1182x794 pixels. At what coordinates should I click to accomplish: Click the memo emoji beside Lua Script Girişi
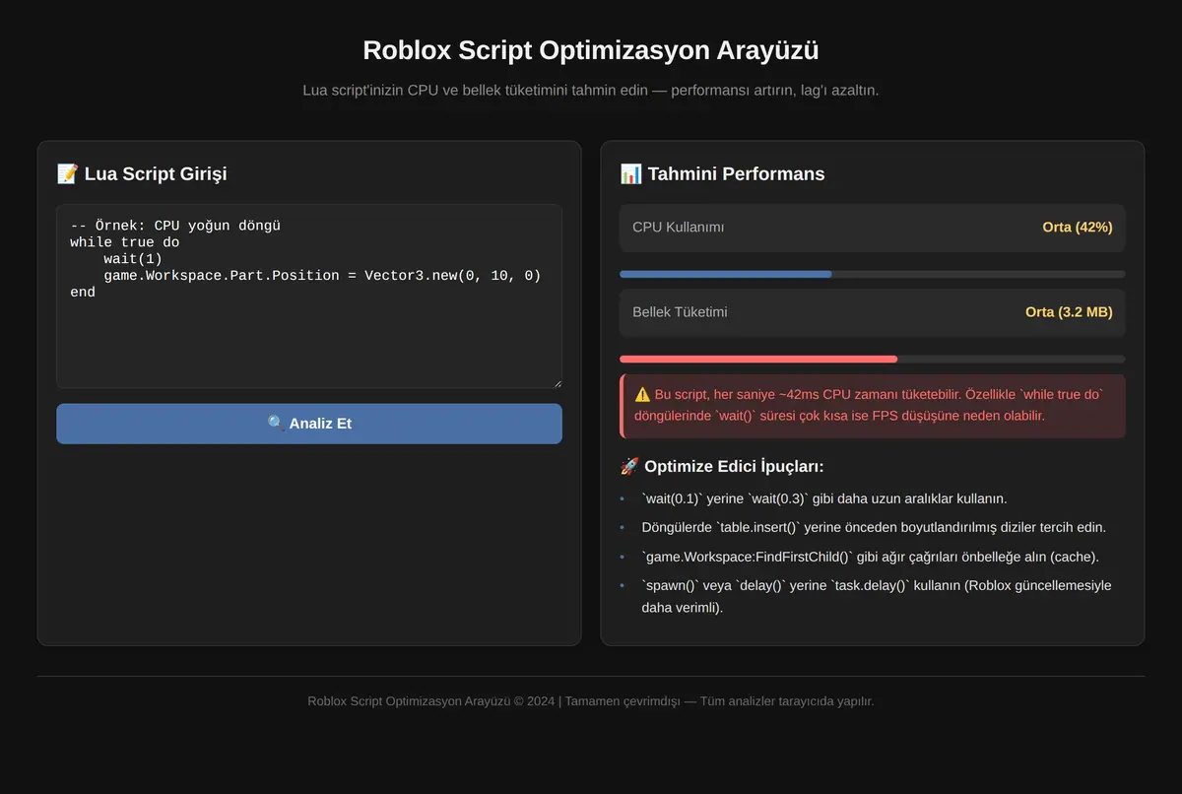pos(67,174)
